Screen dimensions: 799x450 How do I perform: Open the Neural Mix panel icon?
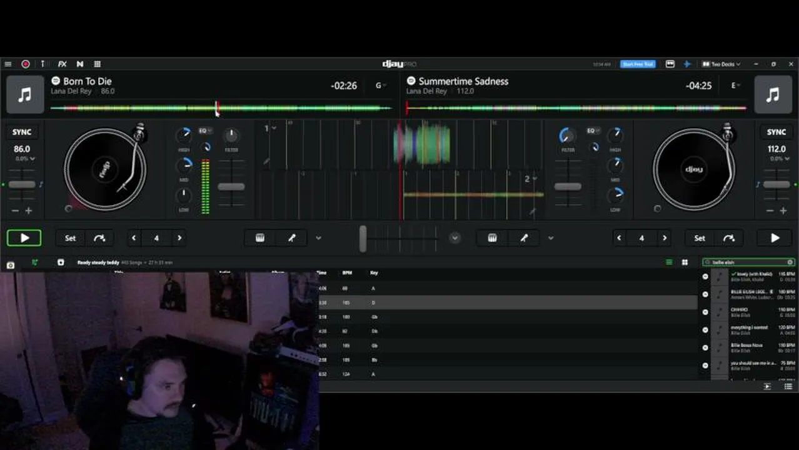(x=80, y=64)
